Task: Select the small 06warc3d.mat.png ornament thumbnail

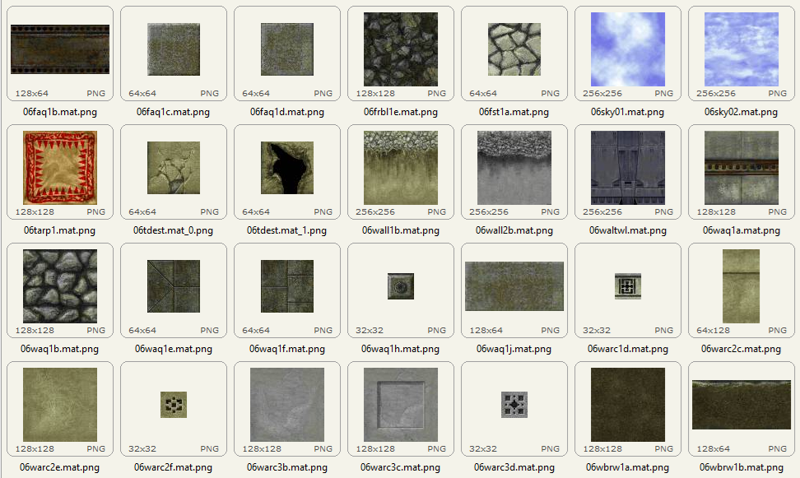Action: (514, 405)
